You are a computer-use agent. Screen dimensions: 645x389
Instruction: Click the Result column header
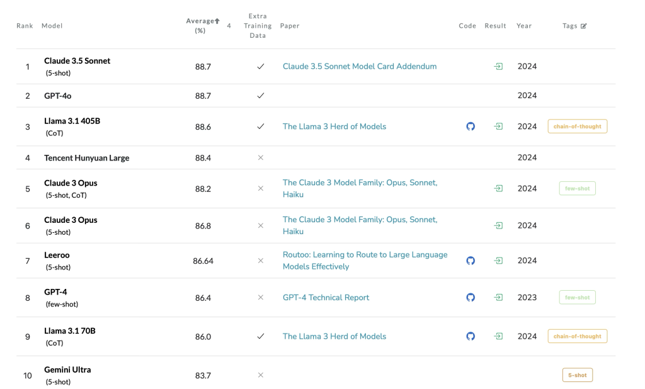click(x=495, y=26)
